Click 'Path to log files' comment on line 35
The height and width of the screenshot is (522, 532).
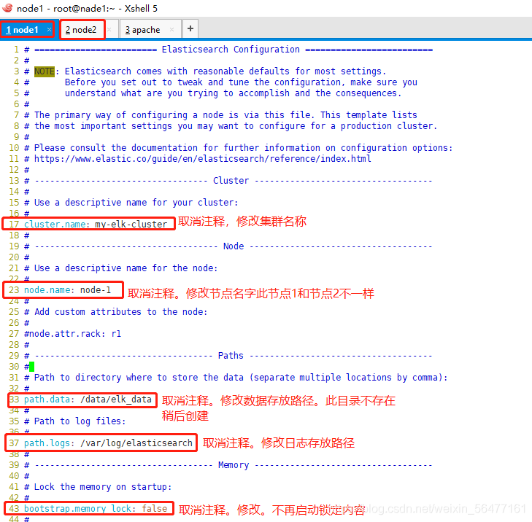80,421
